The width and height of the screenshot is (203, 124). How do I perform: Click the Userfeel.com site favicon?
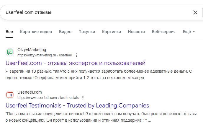10,95
